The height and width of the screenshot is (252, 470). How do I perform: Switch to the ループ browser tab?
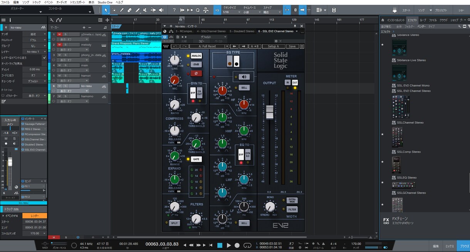tap(423, 20)
